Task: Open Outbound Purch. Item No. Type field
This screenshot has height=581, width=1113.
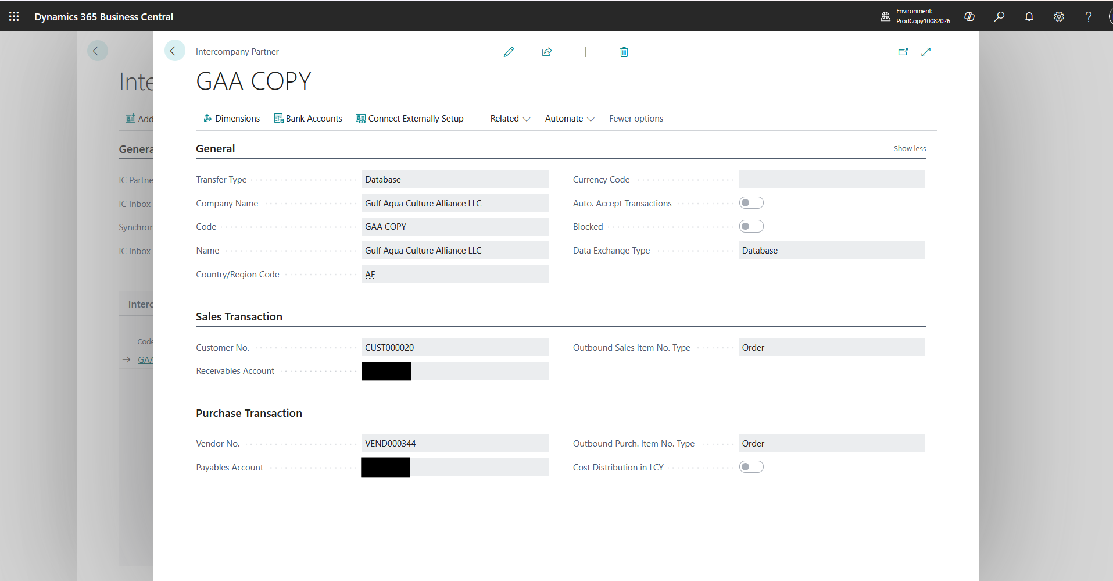Action: pyautogui.click(x=832, y=443)
